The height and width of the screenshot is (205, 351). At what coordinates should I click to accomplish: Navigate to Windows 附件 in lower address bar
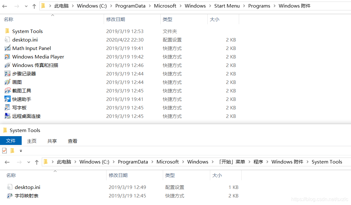pyautogui.click(x=287, y=162)
